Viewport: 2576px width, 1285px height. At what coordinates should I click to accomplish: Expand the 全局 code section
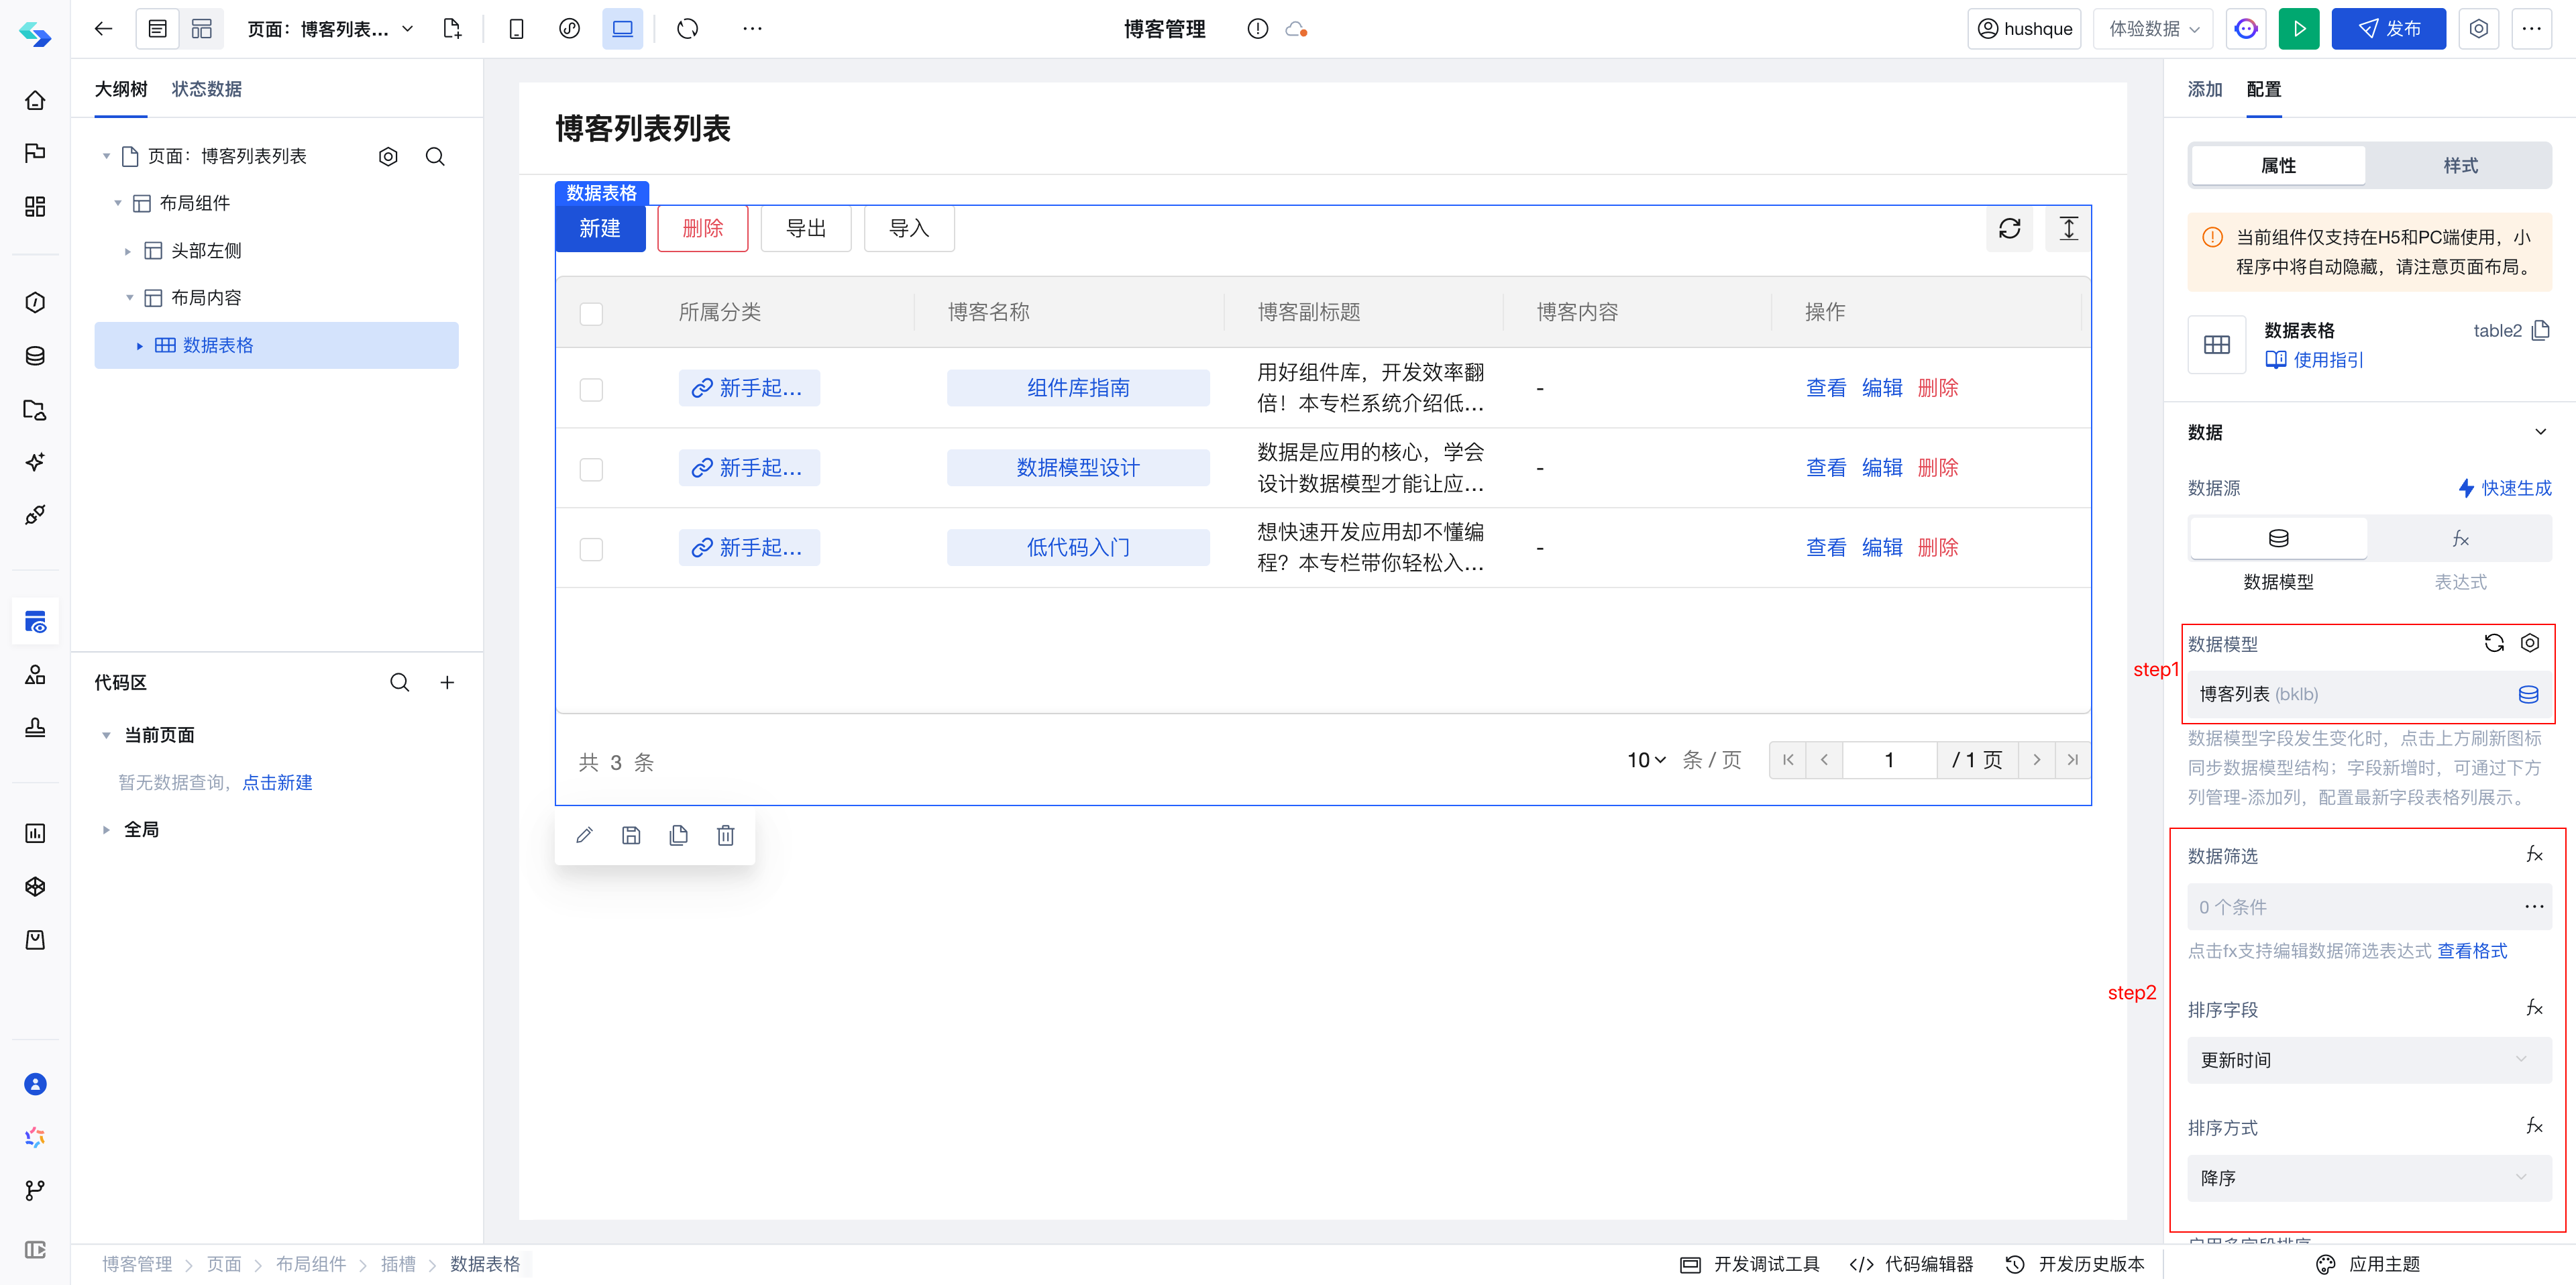pos(106,830)
